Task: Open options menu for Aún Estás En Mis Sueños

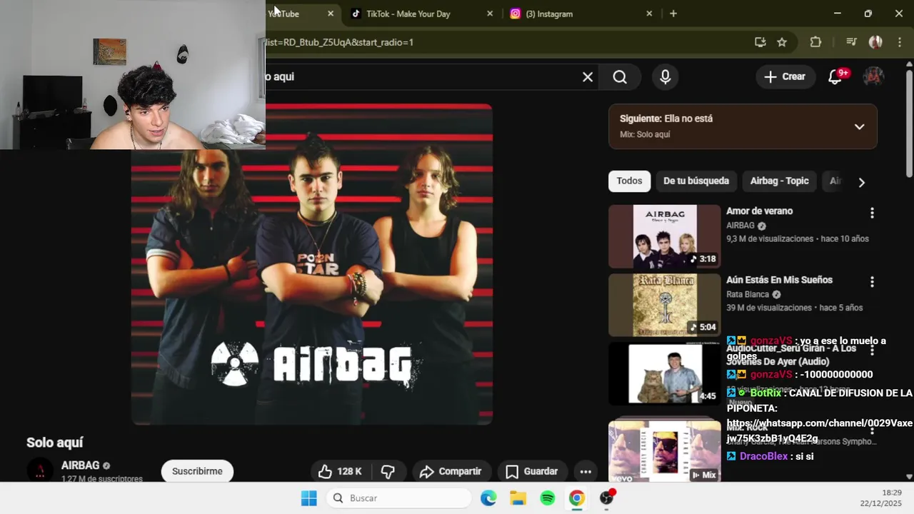Action: pos(871,282)
